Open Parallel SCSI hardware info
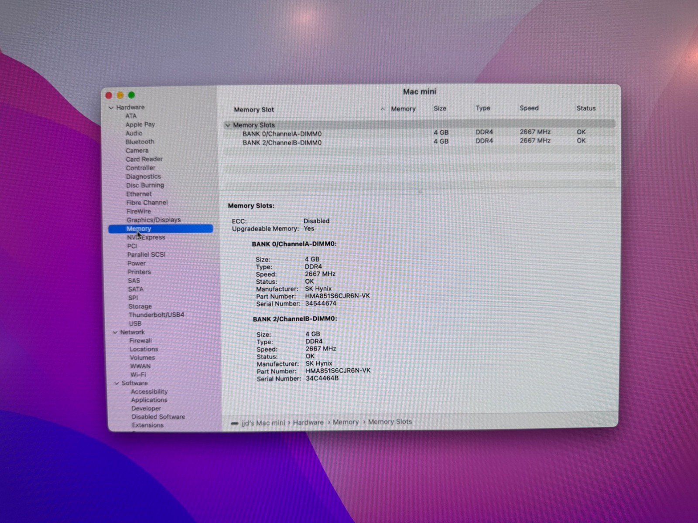Image resolution: width=698 pixels, height=523 pixels. [146, 255]
